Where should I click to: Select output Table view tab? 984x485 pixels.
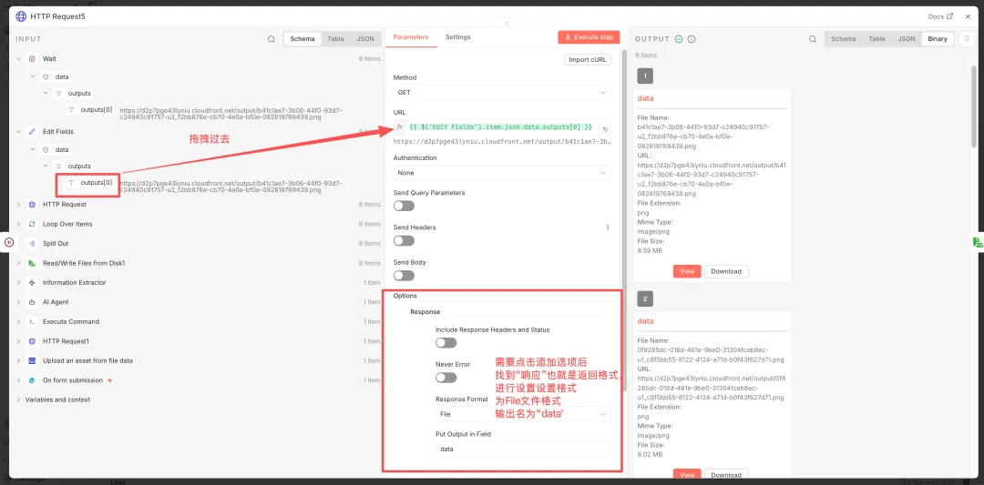pos(876,39)
